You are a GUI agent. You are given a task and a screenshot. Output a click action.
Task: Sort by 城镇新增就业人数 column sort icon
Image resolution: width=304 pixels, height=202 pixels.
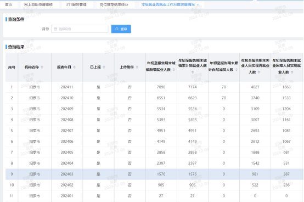click(174, 70)
